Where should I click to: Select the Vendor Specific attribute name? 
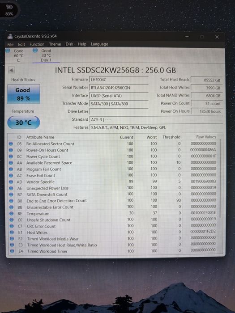point(40,182)
